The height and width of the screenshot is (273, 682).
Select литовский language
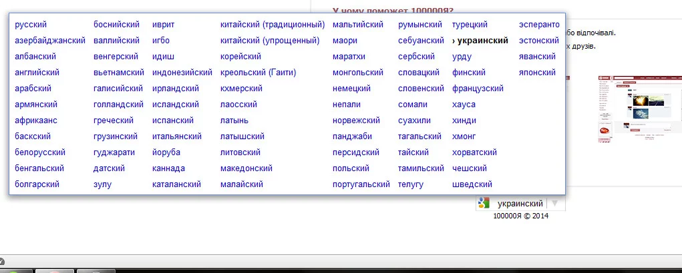tap(240, 152)
